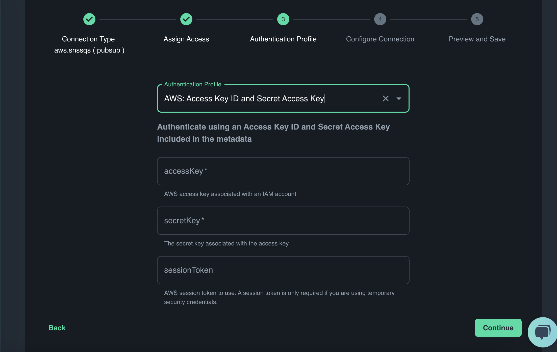Select the Authentication Profile step label

coord(283,39)
